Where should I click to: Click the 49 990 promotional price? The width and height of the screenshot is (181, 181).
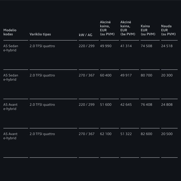point(106,46)
